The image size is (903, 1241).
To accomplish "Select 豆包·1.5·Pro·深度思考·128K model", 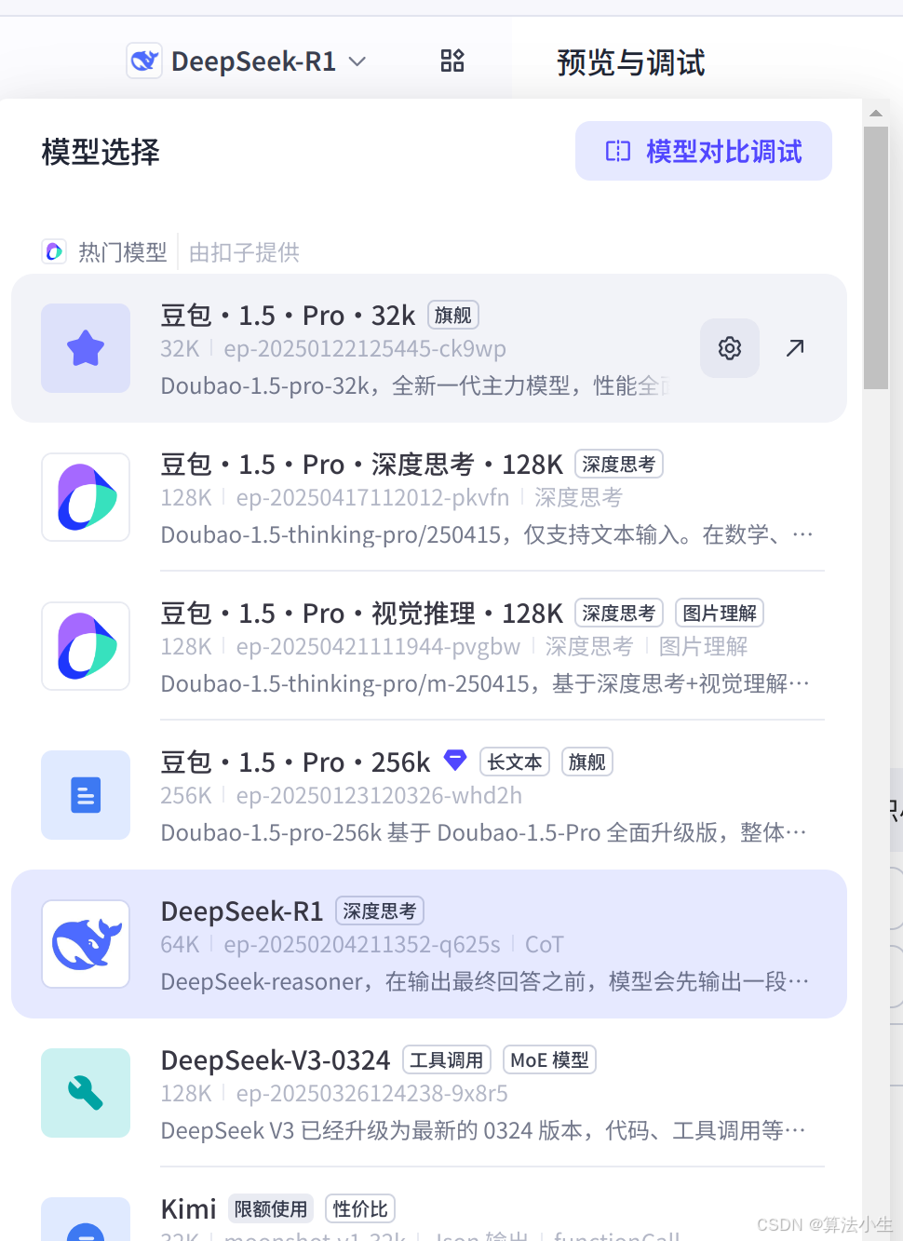I will tap(429, 497).
